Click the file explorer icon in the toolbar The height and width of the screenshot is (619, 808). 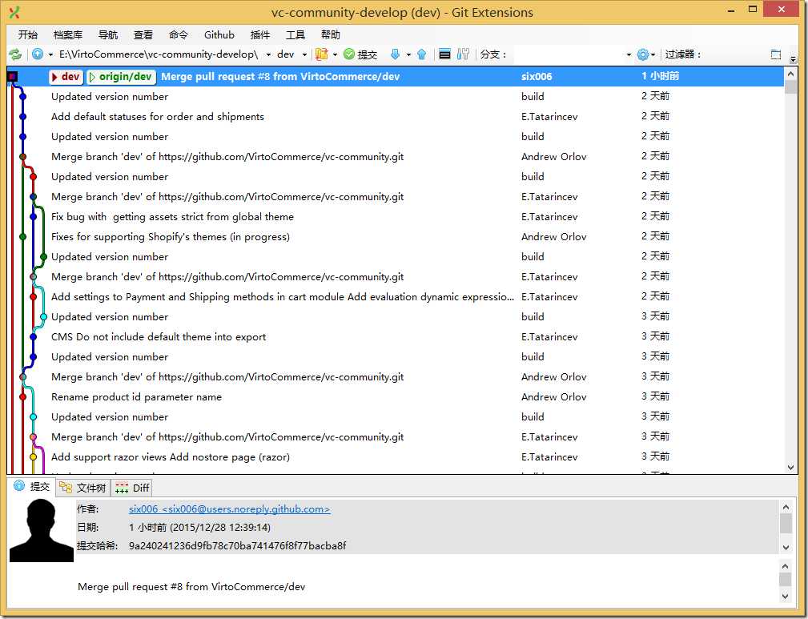tap(444, 54)
